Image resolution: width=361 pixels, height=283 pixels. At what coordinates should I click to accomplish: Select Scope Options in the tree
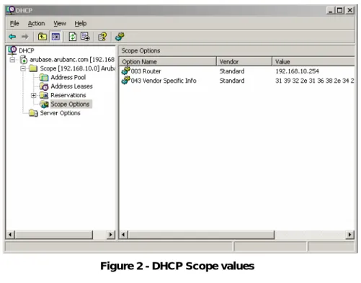click(x=70, y=104)
